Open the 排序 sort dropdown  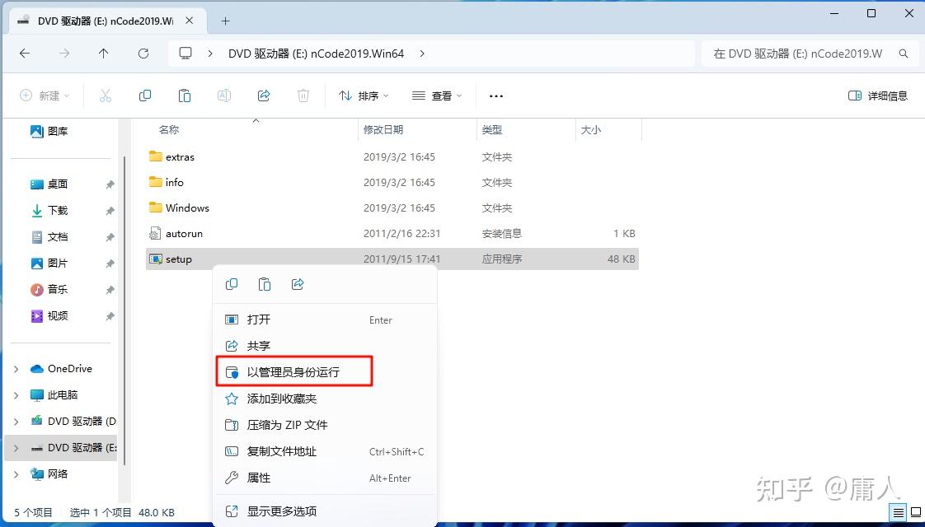(363, 96)
